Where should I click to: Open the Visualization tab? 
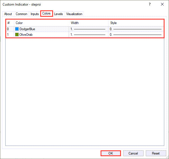74,14
